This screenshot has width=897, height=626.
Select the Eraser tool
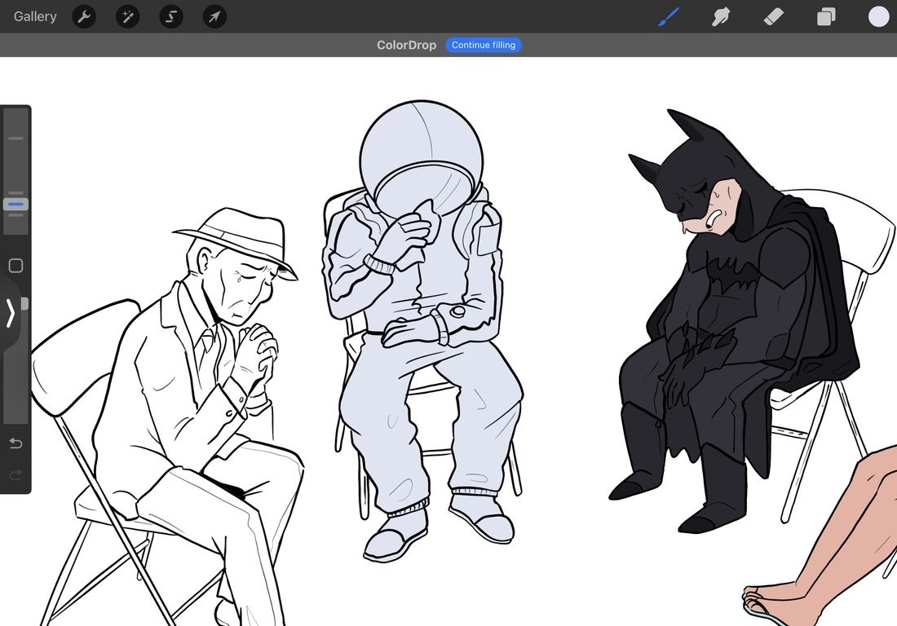(773, 16)
